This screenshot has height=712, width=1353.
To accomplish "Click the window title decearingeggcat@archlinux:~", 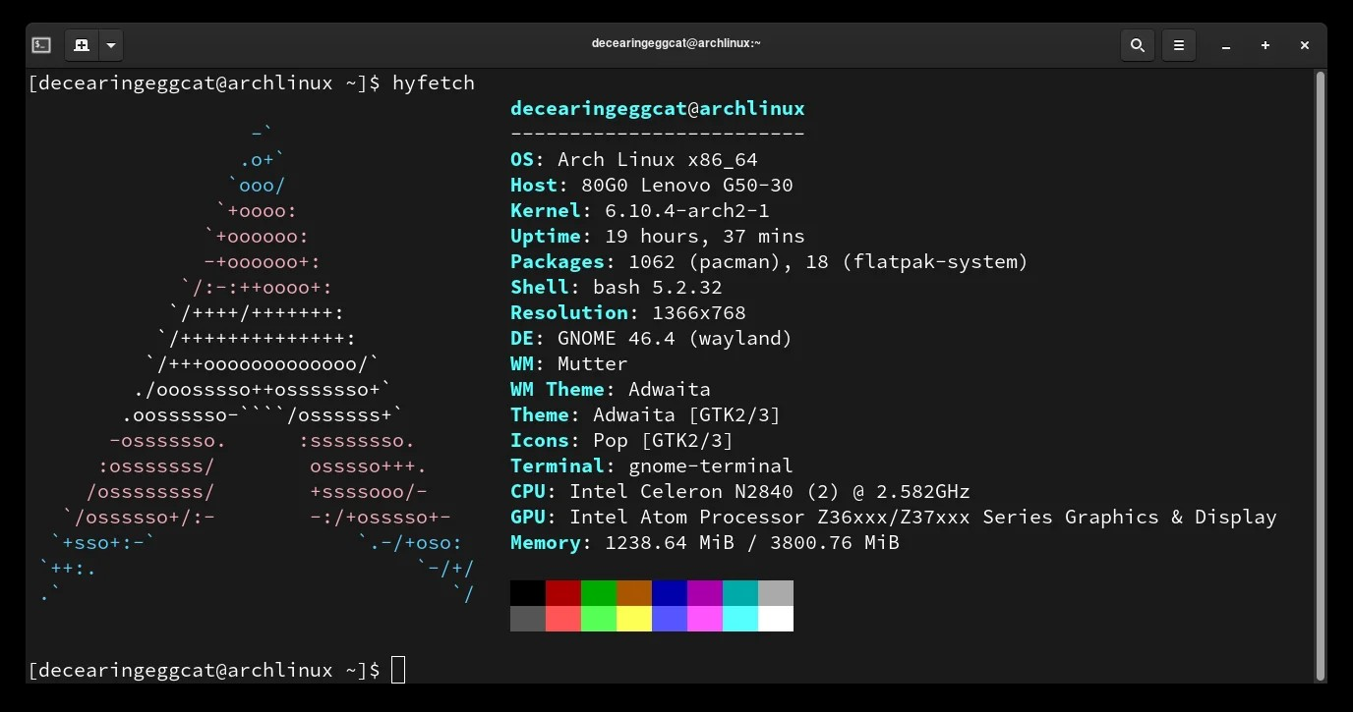I will point(676,43).
